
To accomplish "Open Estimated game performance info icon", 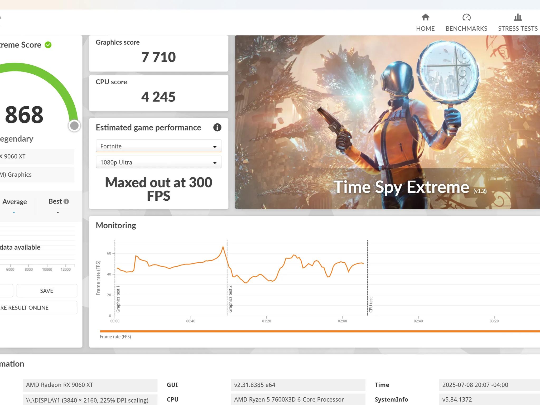I will point(217,127).
